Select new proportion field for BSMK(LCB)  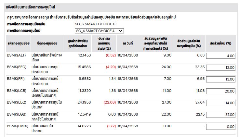tap(220, 91)
